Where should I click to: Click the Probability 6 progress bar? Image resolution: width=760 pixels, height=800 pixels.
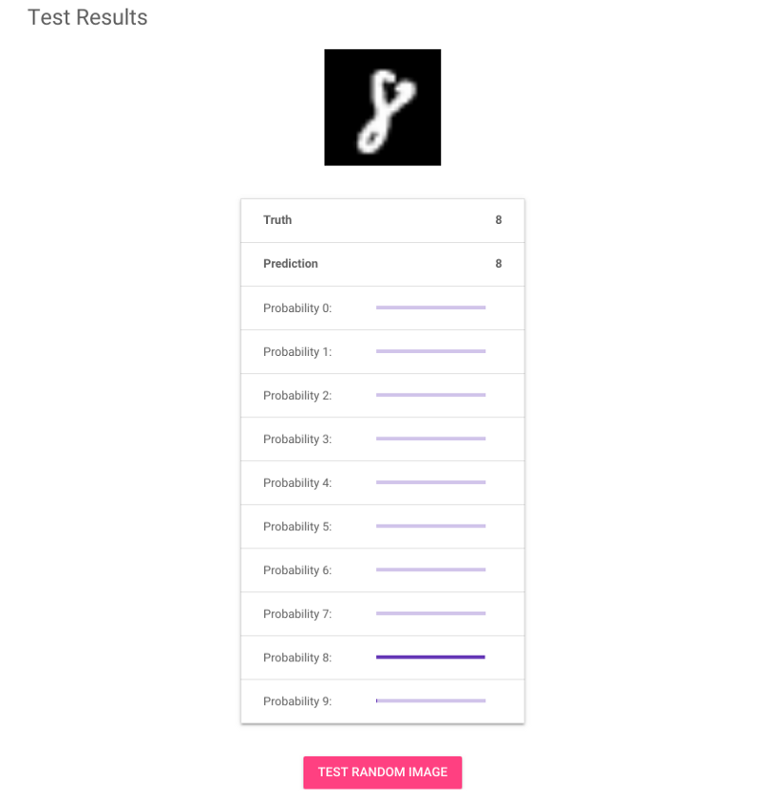(430, 569)
